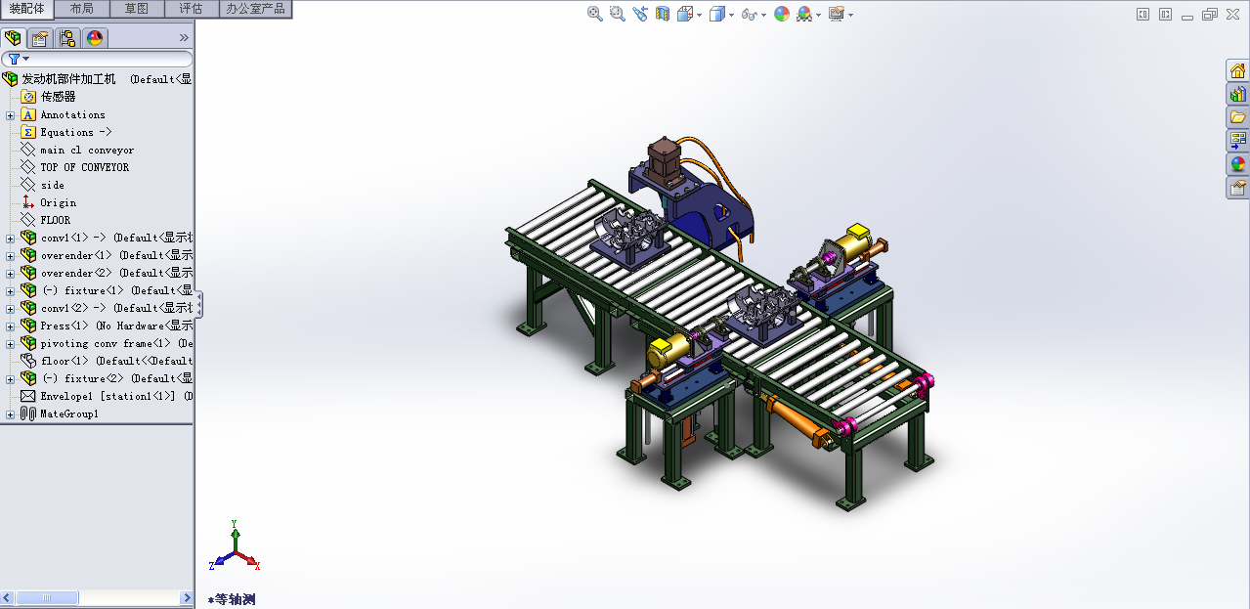Screen dimensions: 1250x609
Task: Open the Display Style dropdown arrow
Action: 731,15
